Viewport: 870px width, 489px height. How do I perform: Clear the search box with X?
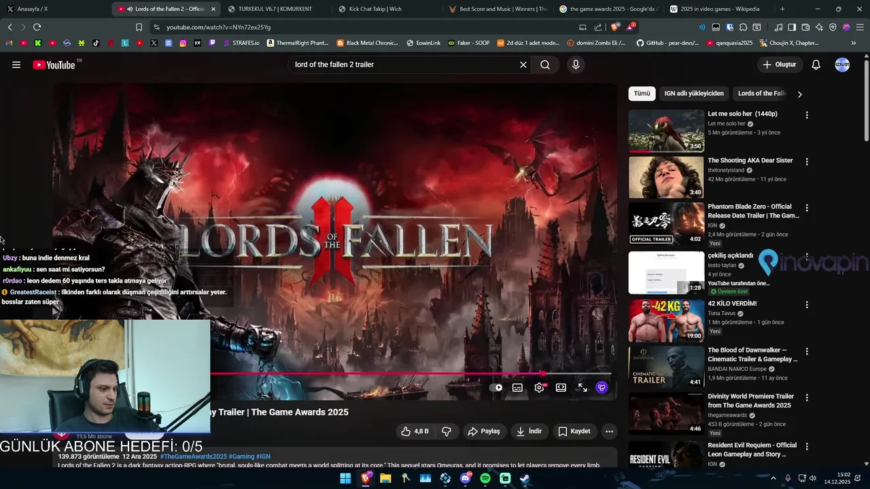click(x=523, y=65)
